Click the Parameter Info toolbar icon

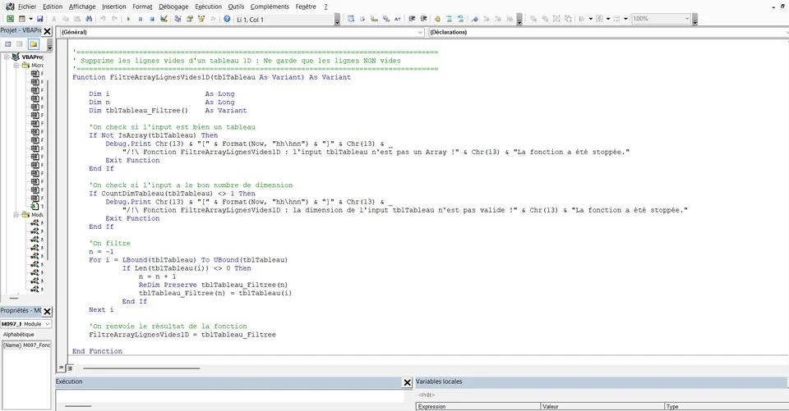click(386, 19)
